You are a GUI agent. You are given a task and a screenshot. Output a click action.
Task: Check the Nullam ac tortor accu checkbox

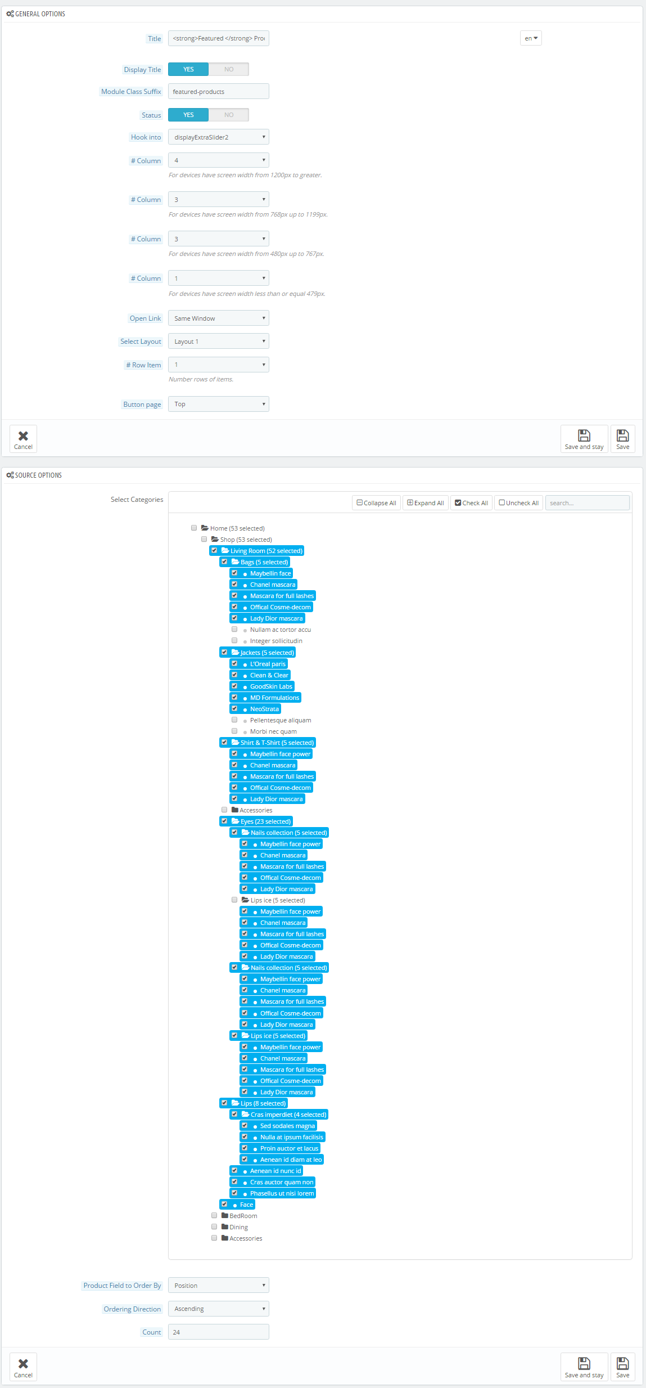[234, 629]
